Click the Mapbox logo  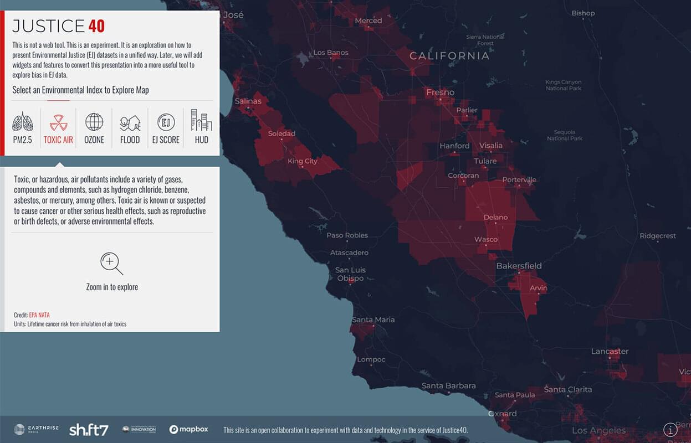(188, 430)
